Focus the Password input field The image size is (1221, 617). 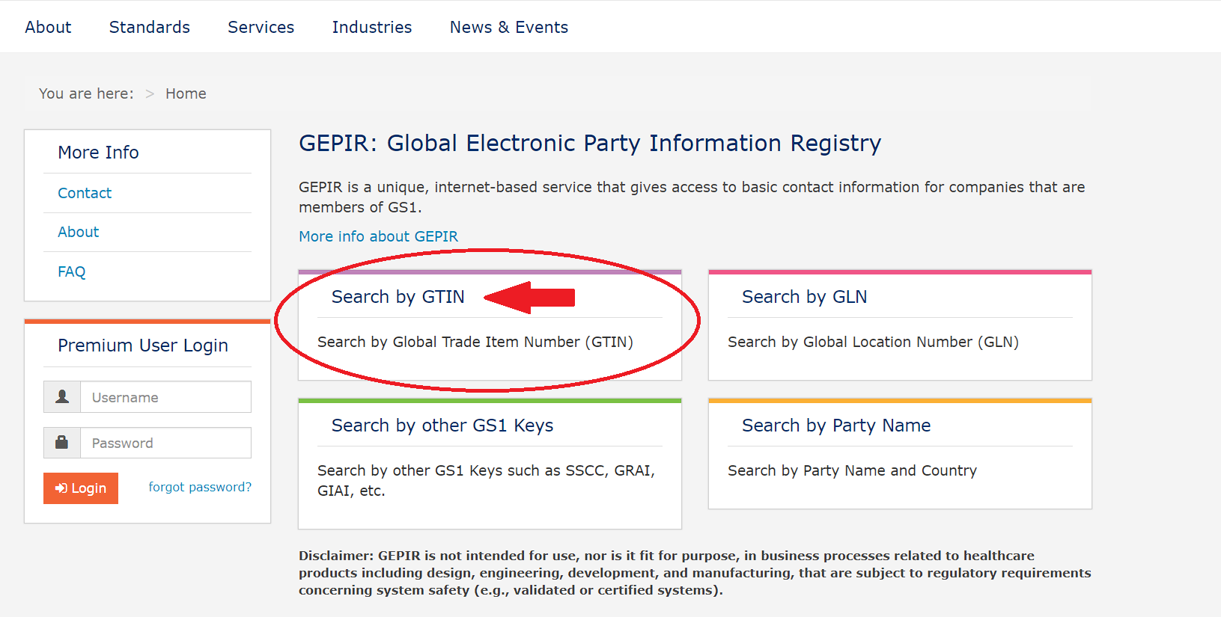(165, 443)
